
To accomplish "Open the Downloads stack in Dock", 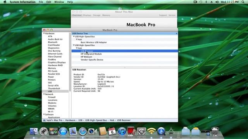I will point(195,131).
